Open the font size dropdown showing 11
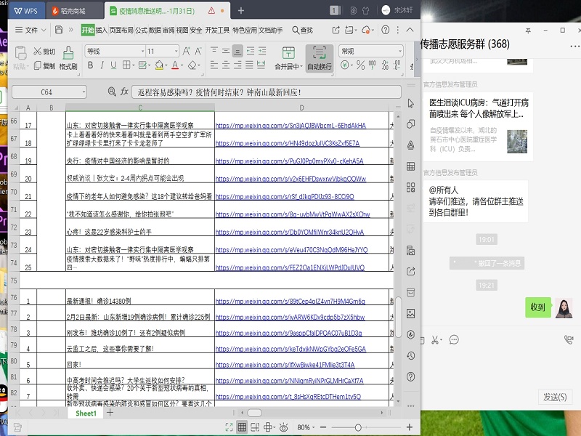 (x=162, y=51)
